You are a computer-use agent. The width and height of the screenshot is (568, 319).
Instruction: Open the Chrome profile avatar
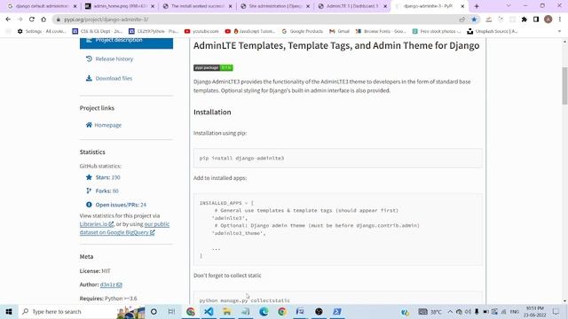(548, 19)
